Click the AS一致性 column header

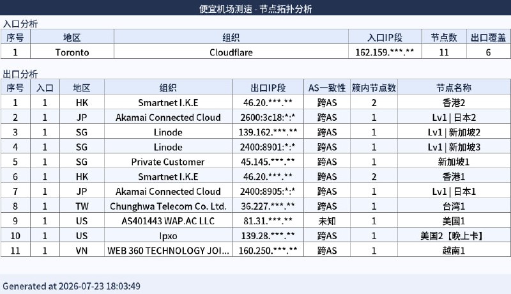click(x=327, y=88)
